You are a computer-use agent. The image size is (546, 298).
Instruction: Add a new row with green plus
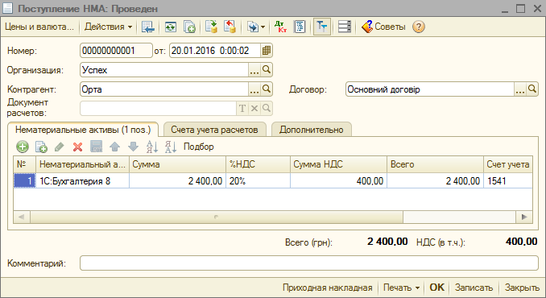(23, 147)
